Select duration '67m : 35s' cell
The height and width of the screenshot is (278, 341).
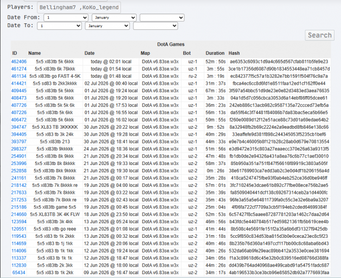[x=216, y=91]
